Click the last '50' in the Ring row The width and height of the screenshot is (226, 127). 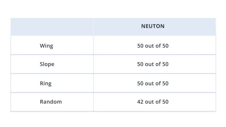point(165,83)
